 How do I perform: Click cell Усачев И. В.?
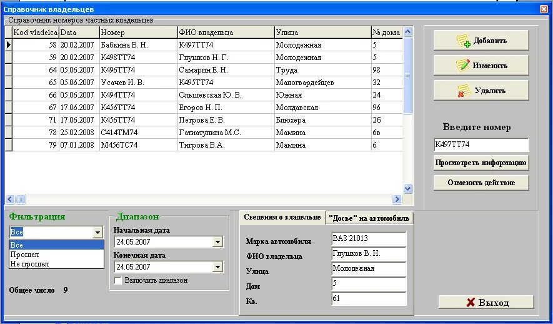coord(139,82)
